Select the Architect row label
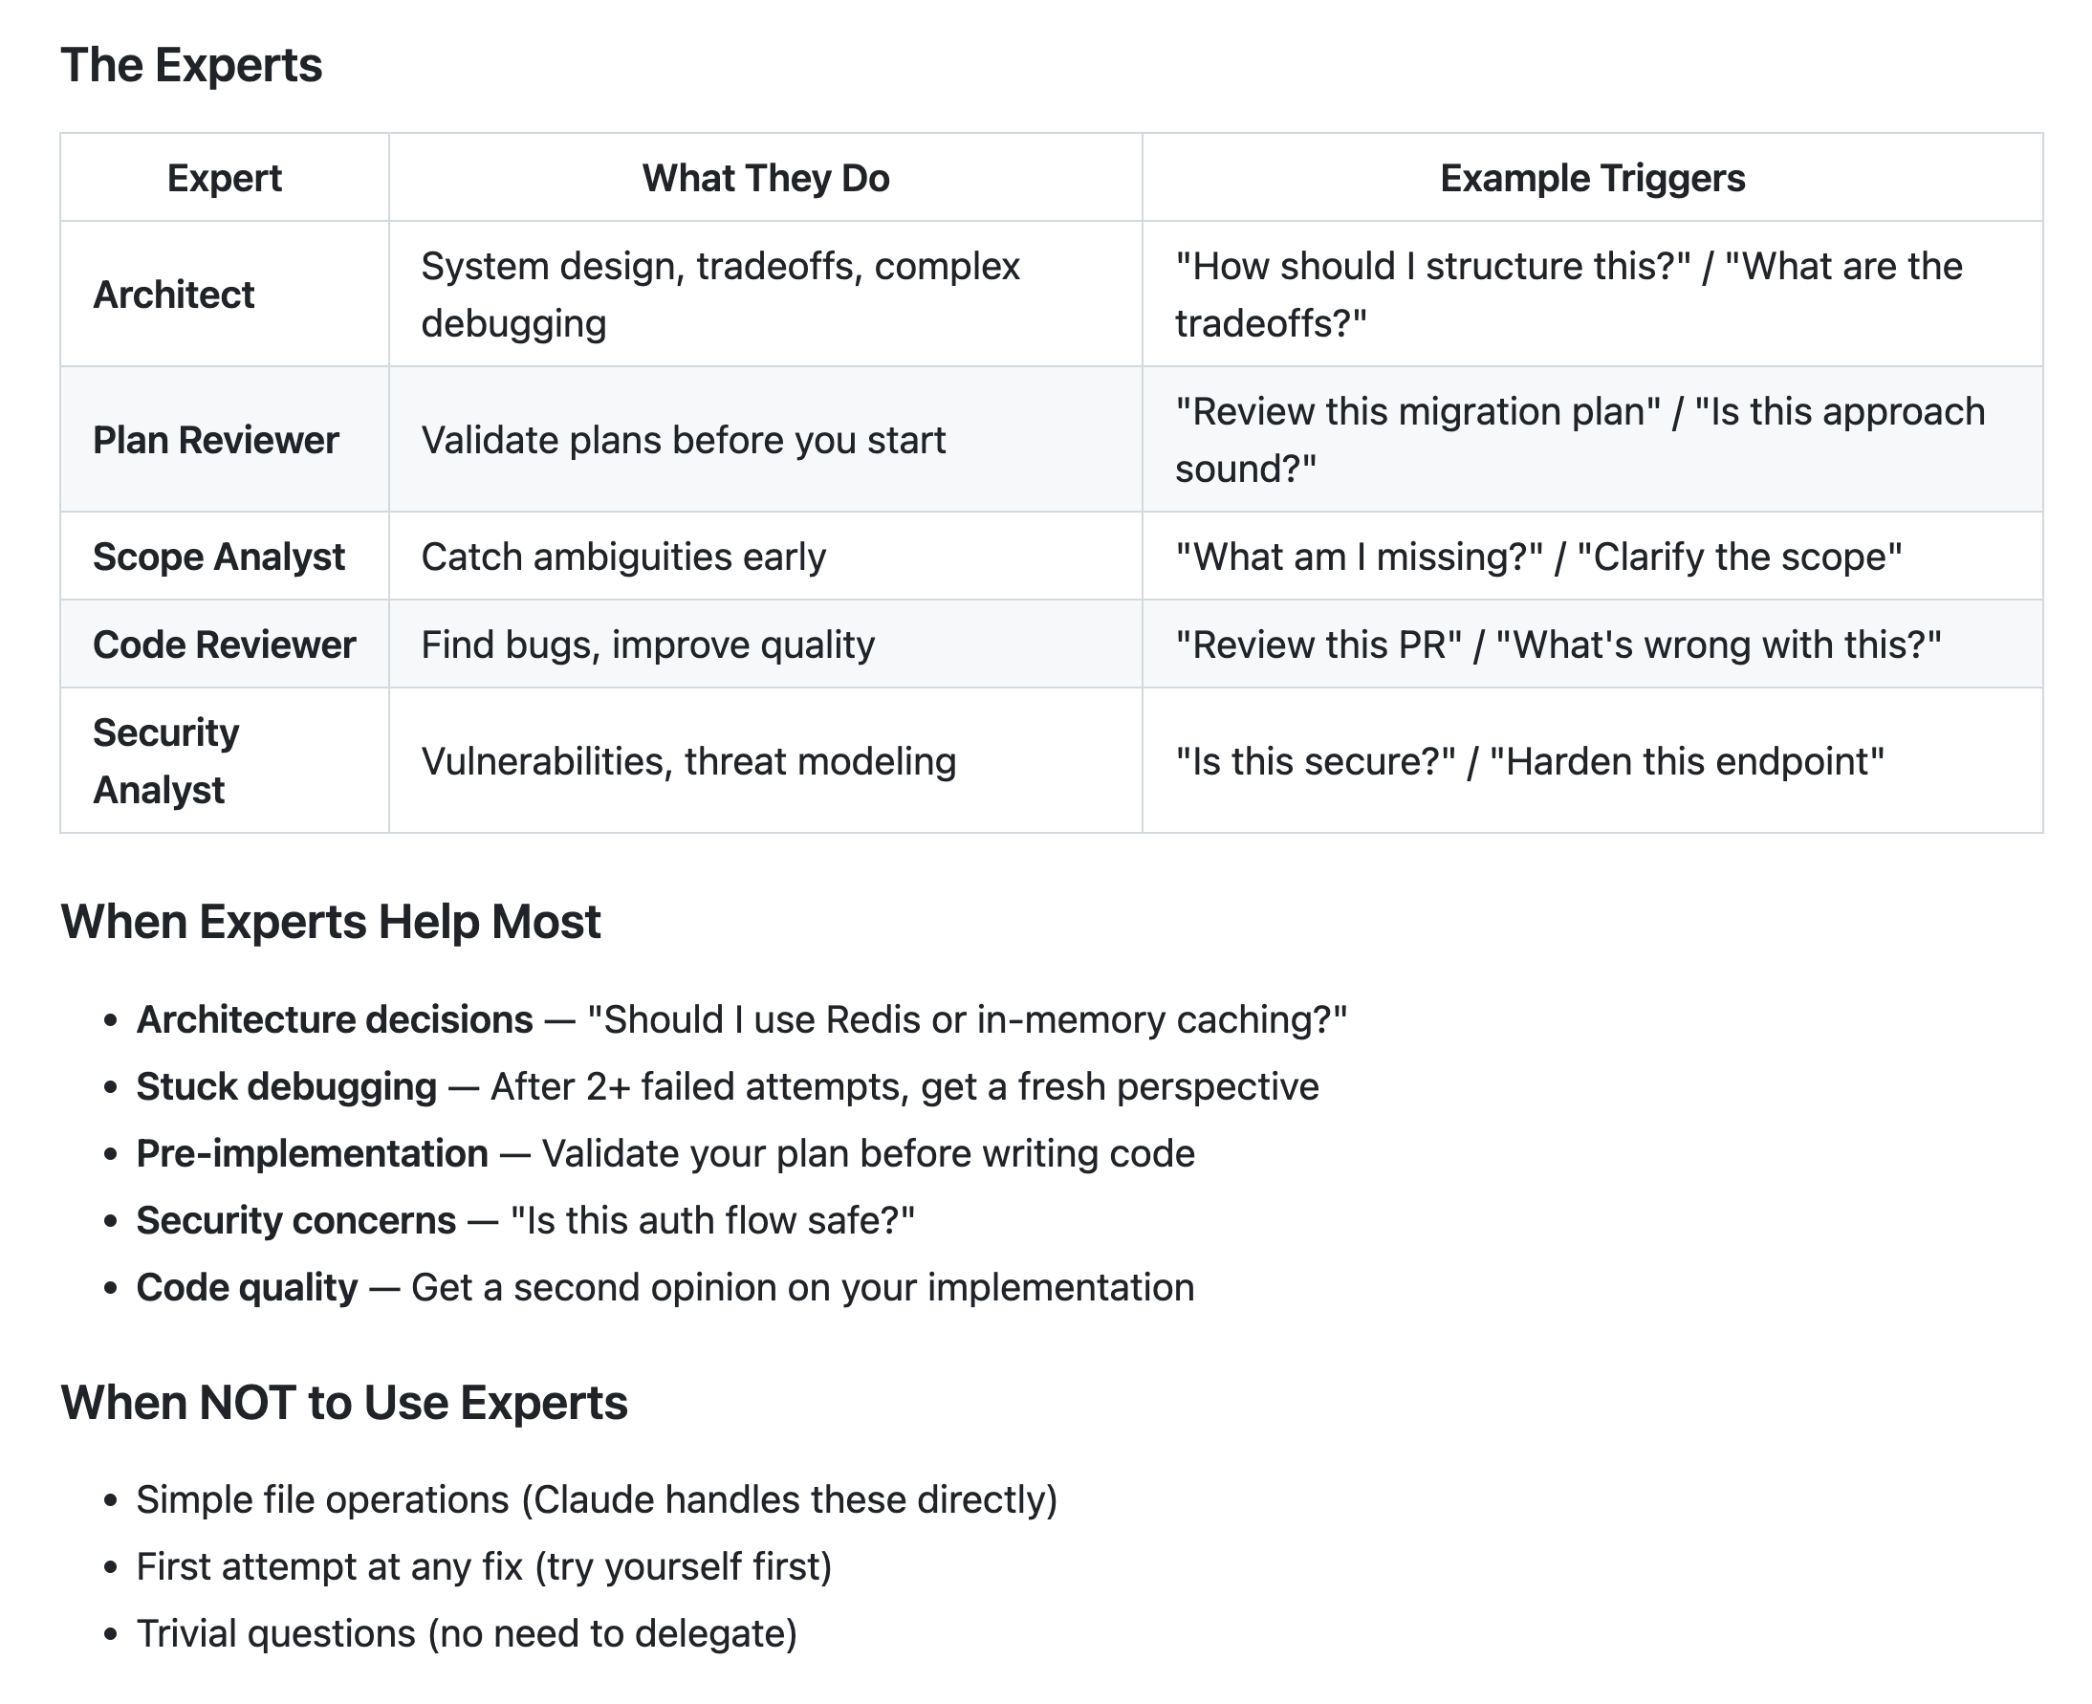The image size is (2092, 1704). [174, 295]
